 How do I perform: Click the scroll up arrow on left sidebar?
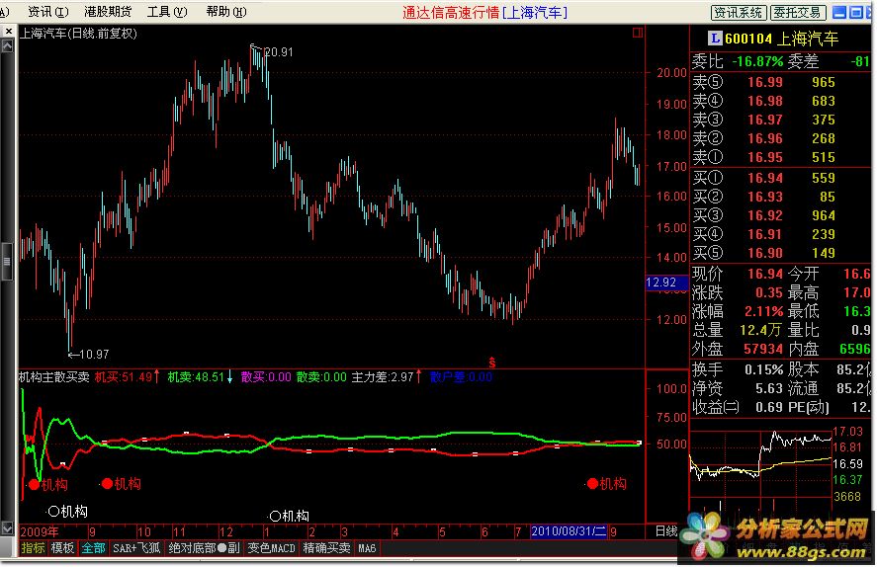coord(8,45)
